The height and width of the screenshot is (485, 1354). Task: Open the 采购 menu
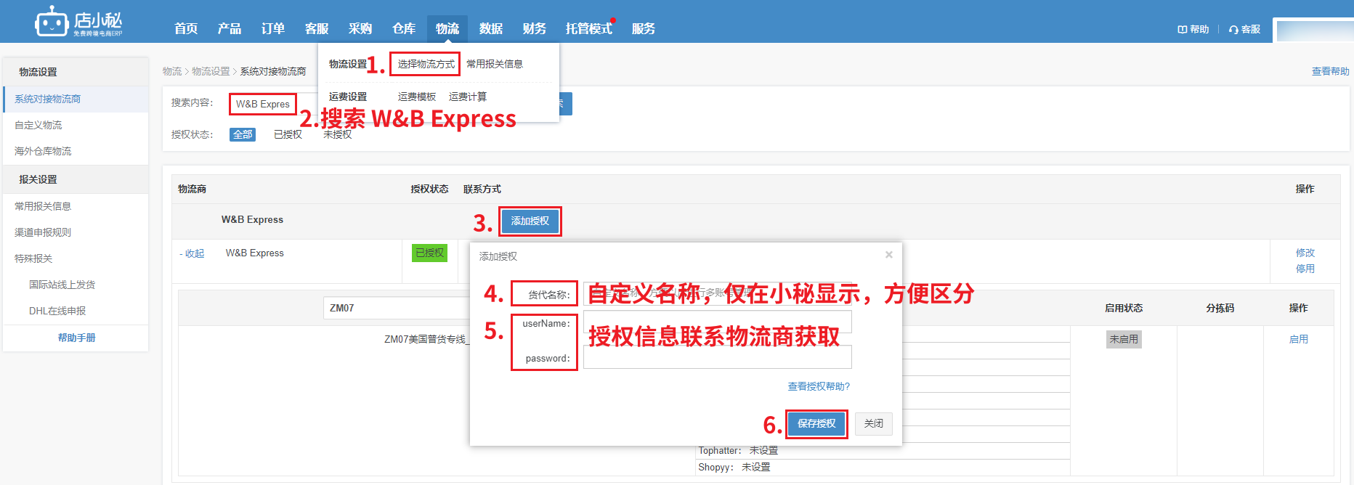tap(360, 28)
